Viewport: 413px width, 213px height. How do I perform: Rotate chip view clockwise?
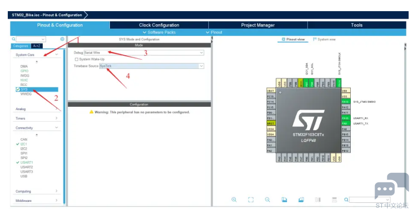(x=284, y=199)
